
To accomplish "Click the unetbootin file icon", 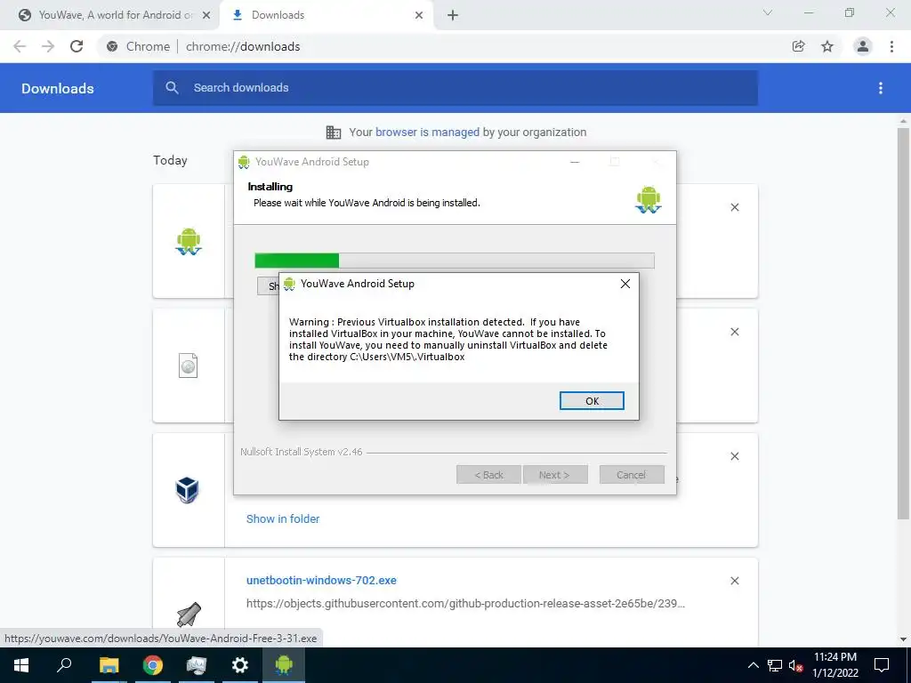I will [x=189, y=615].
